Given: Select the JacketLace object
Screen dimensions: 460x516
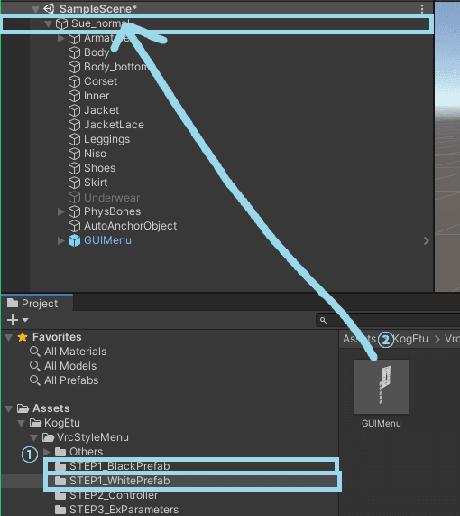Looking at the screenshot, I should coord(114,125).
